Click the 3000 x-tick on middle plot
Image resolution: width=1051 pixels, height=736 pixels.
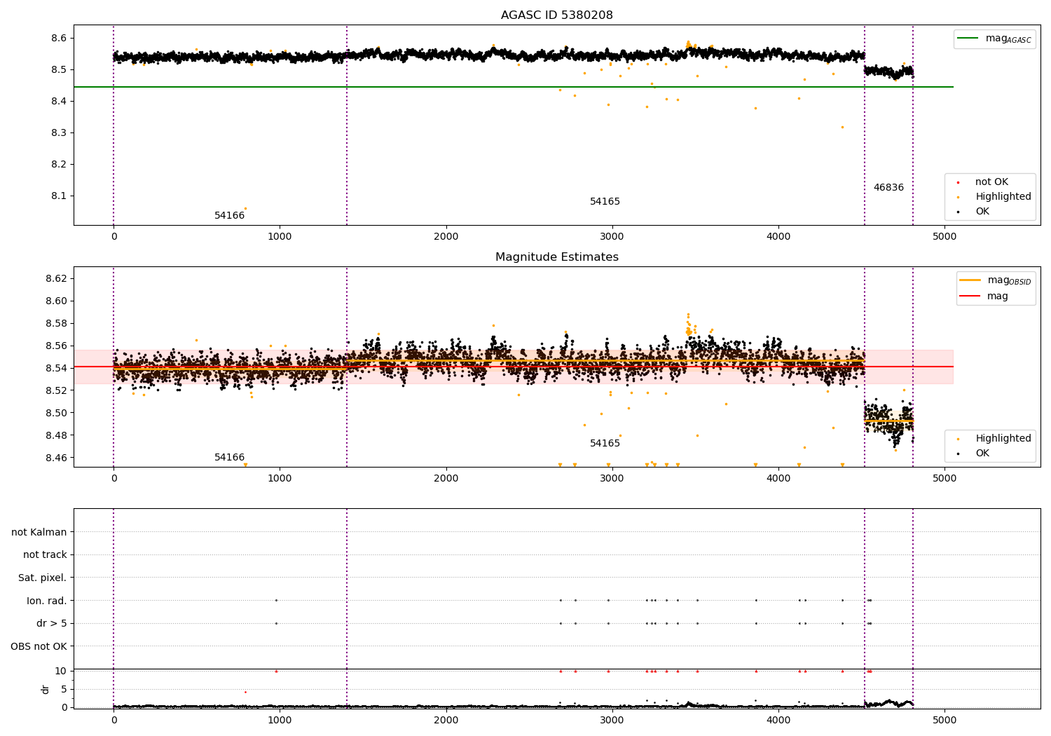pyautogui.click(x=612, y=479)
